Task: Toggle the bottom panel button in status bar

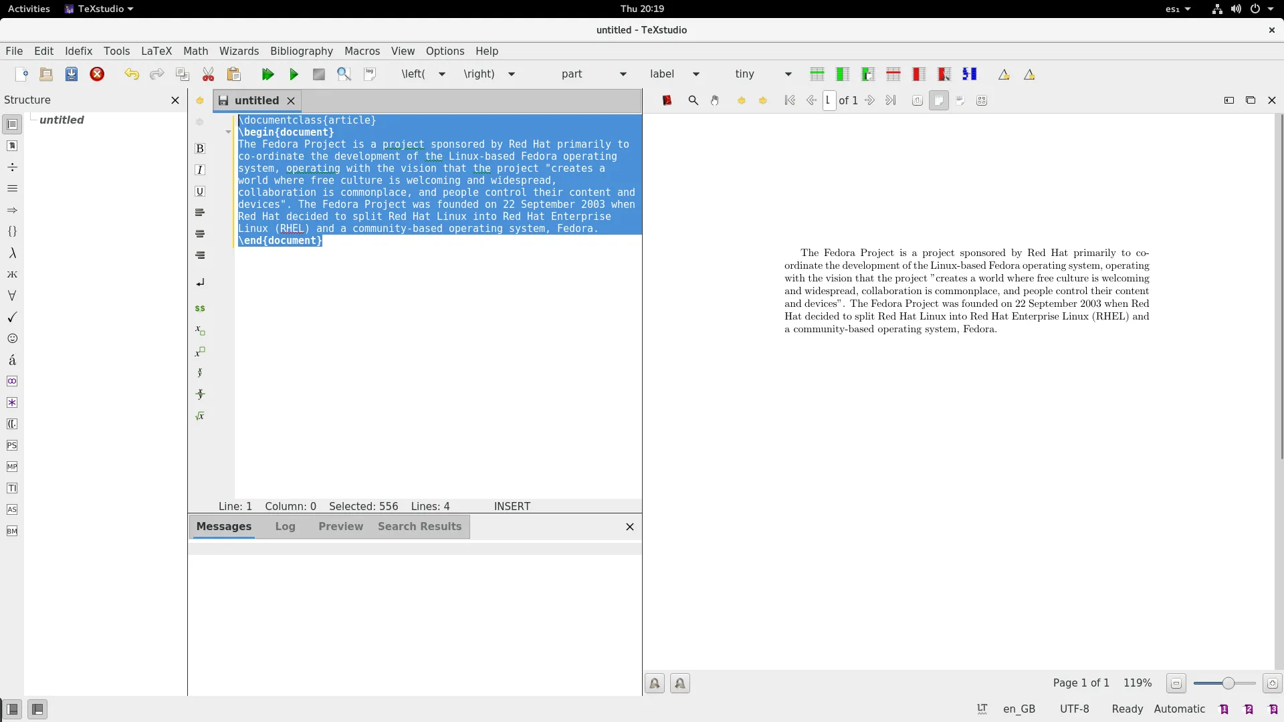Action: (x=37, y=709)
